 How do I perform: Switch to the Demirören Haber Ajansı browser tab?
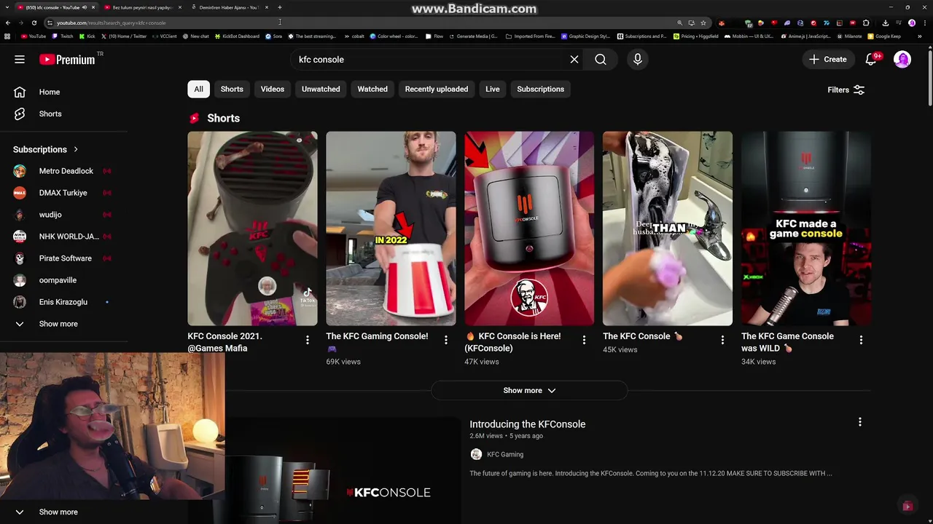click(x=229, y=7)
